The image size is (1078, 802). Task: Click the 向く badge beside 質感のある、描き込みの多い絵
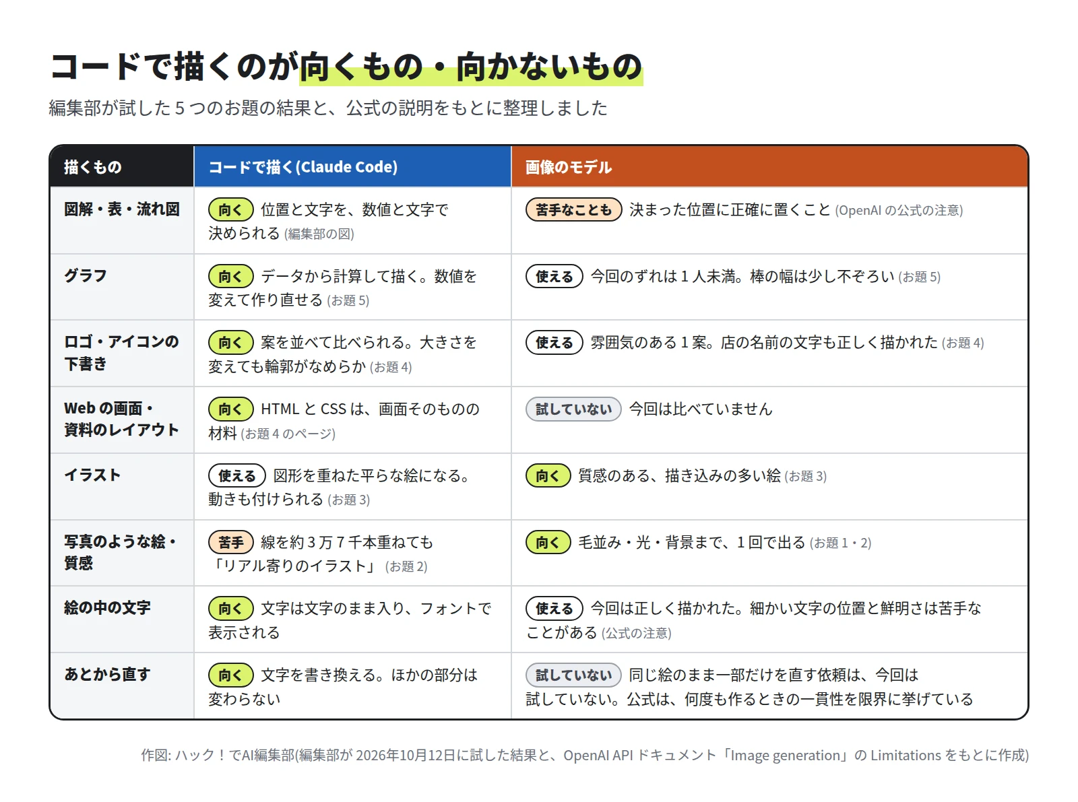pyautogui.click(x=548, y=475)
